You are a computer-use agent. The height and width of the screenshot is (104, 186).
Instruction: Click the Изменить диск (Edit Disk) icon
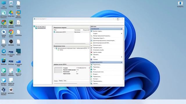point(92,45)
